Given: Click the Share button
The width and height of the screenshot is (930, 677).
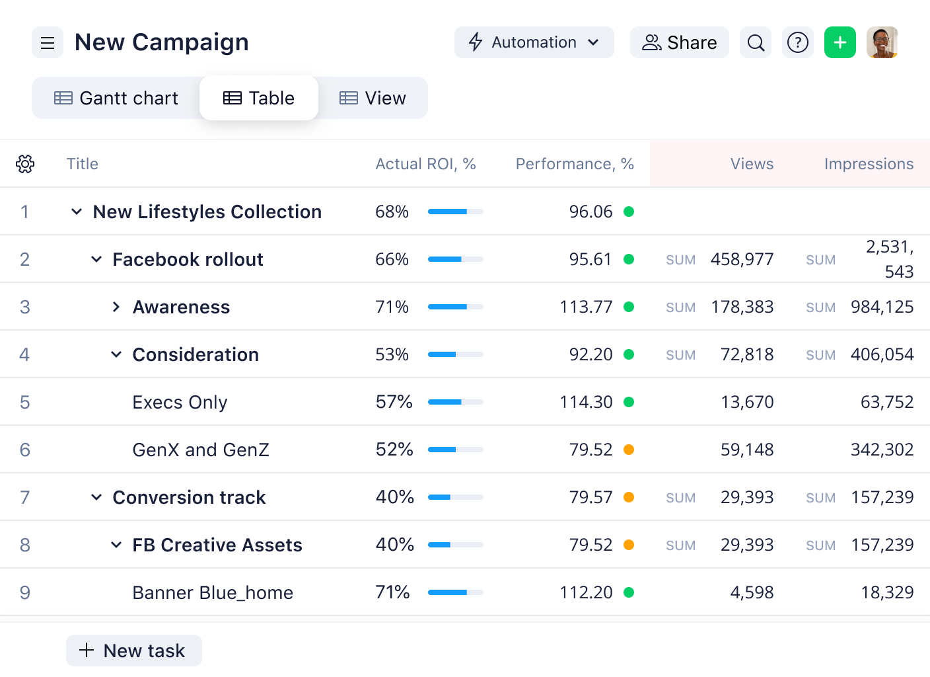Looking at the screenshot, I should [x=679, y=42].
